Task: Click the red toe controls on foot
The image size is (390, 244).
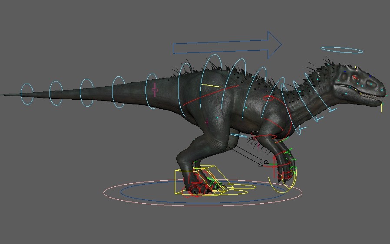Action: [x=196, y=191]
